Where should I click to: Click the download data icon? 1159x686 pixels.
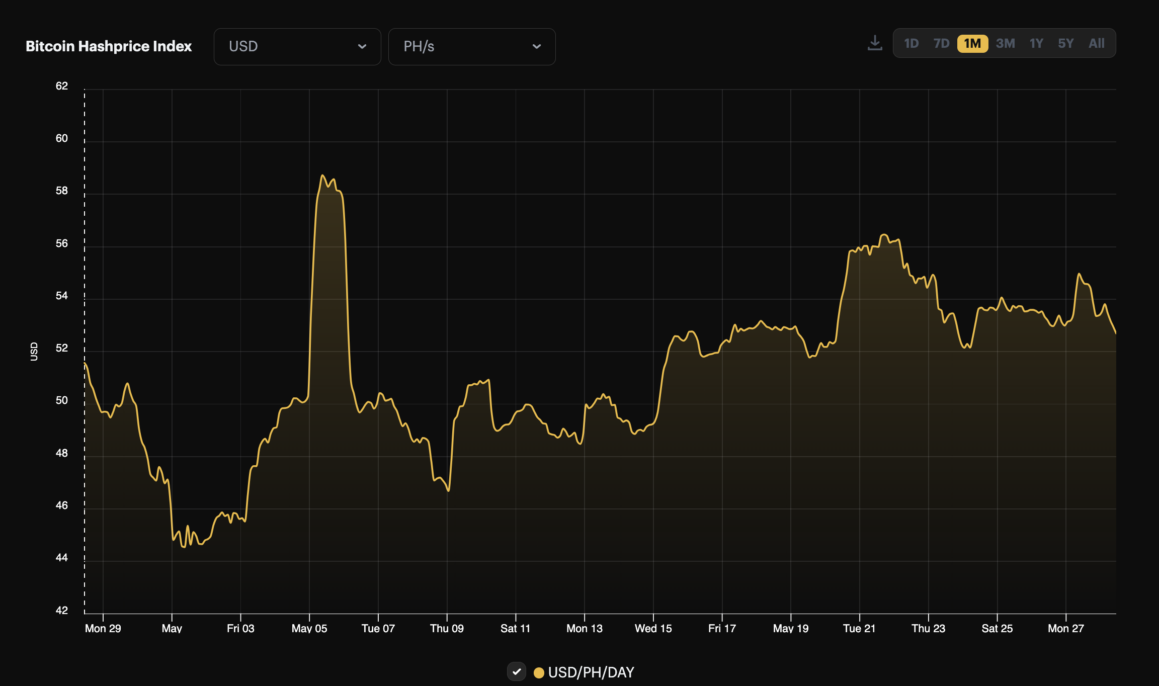[x=875, y=43]
